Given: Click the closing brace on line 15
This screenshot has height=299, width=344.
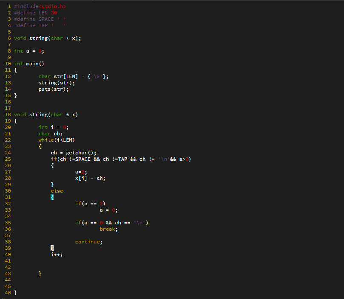Looking at the screenshot, I should click(15, 95).
